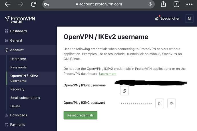This screenshot has height=131, width=197.
Task: Reveal the password with eye icon
Action: pos(171,103)
